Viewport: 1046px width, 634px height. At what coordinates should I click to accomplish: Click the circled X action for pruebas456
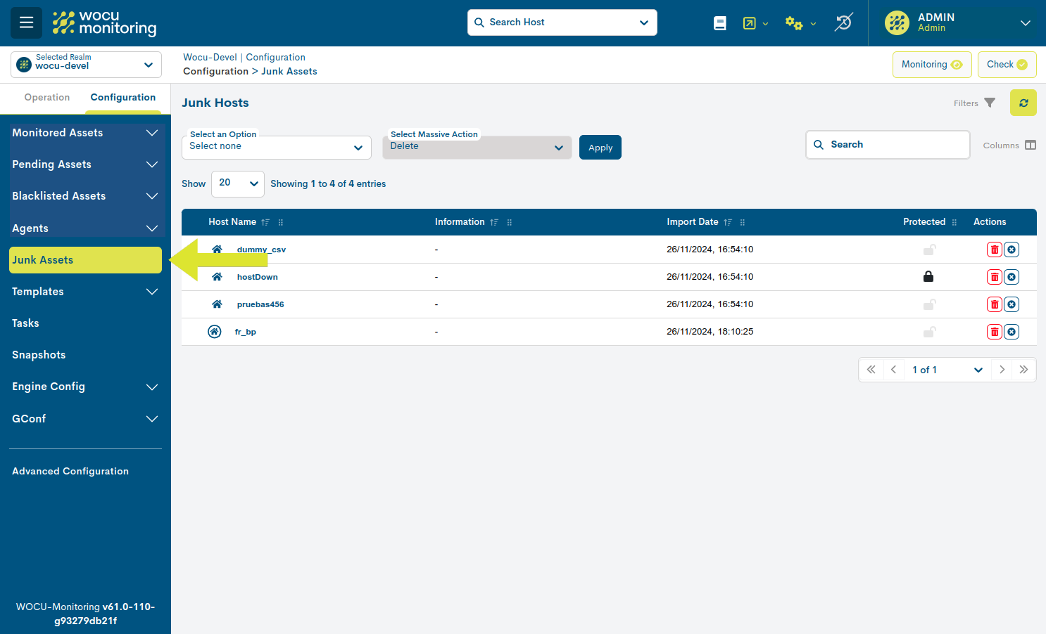tap(1012, 304)
